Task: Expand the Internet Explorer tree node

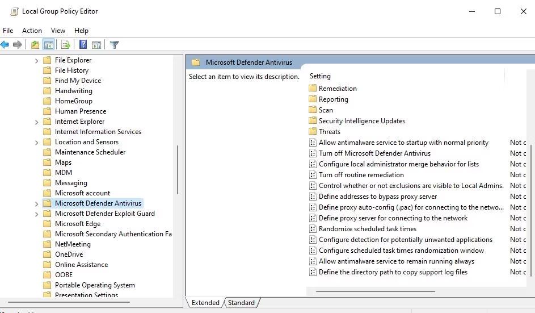Action: pyautogui.click(x=37, y=122)
